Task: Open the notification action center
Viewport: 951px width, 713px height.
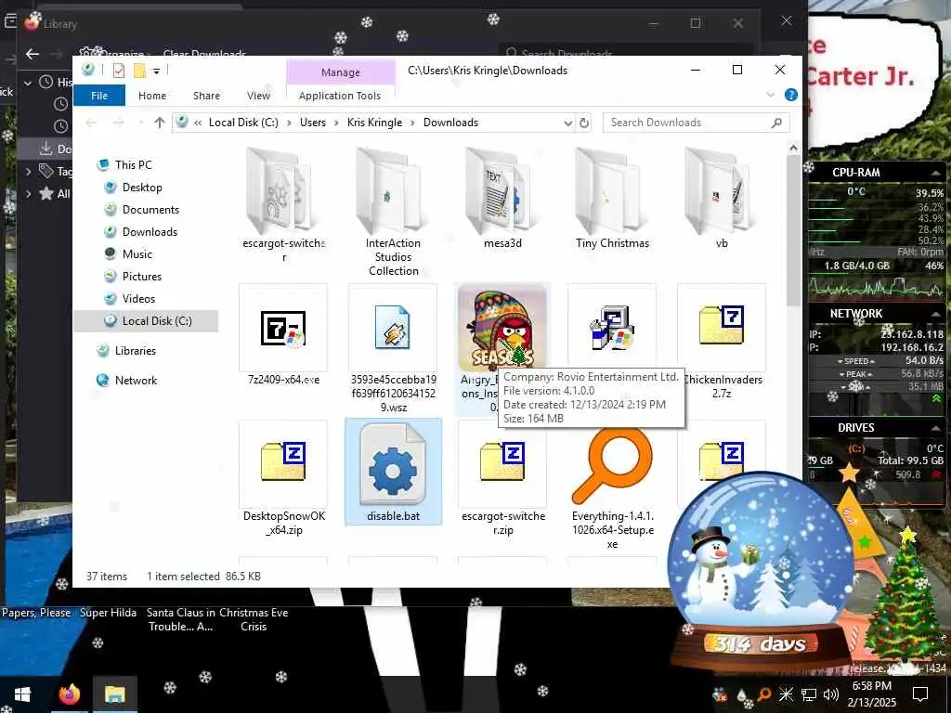Action: [920, 694]
